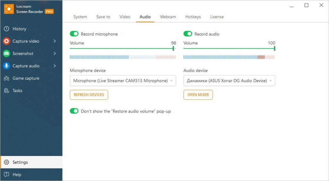This screenshot has height=181, width=329.
Task: Click the Help question mark icon
Action: coord(6,175)
